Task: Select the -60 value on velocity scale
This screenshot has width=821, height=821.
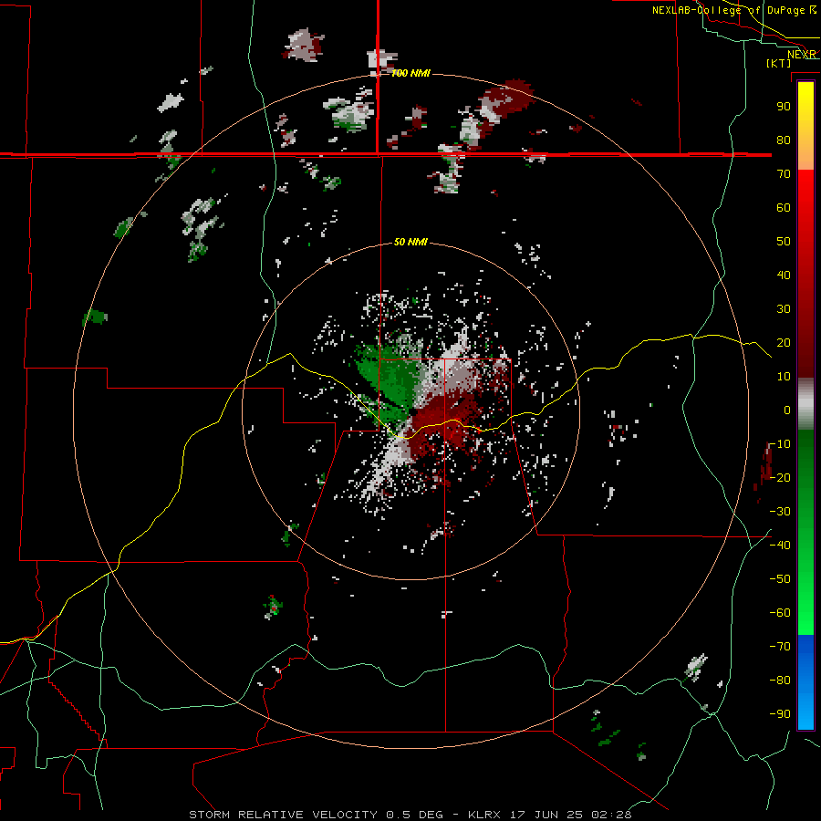Action: pyautogui.click(x=780, y=613)
